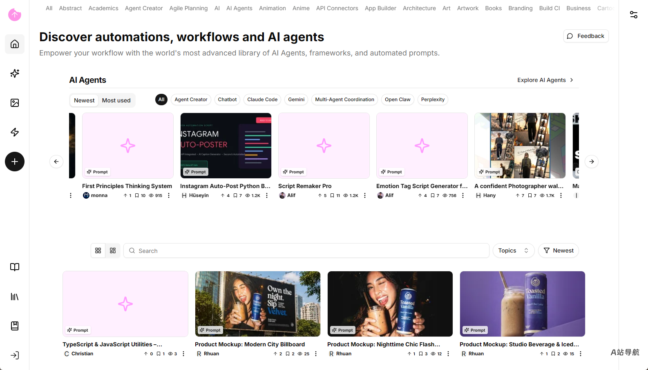Image resolution: width=648 pixels, height=370 pixels.
Task: Open the image gallery sidebar icon
Action: pos(15,103)
